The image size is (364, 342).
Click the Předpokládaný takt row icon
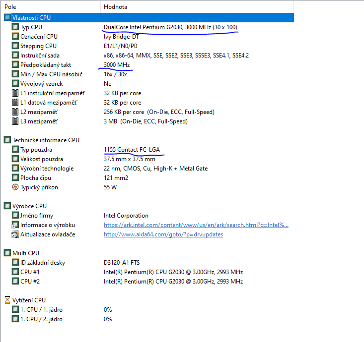(15, 64)
